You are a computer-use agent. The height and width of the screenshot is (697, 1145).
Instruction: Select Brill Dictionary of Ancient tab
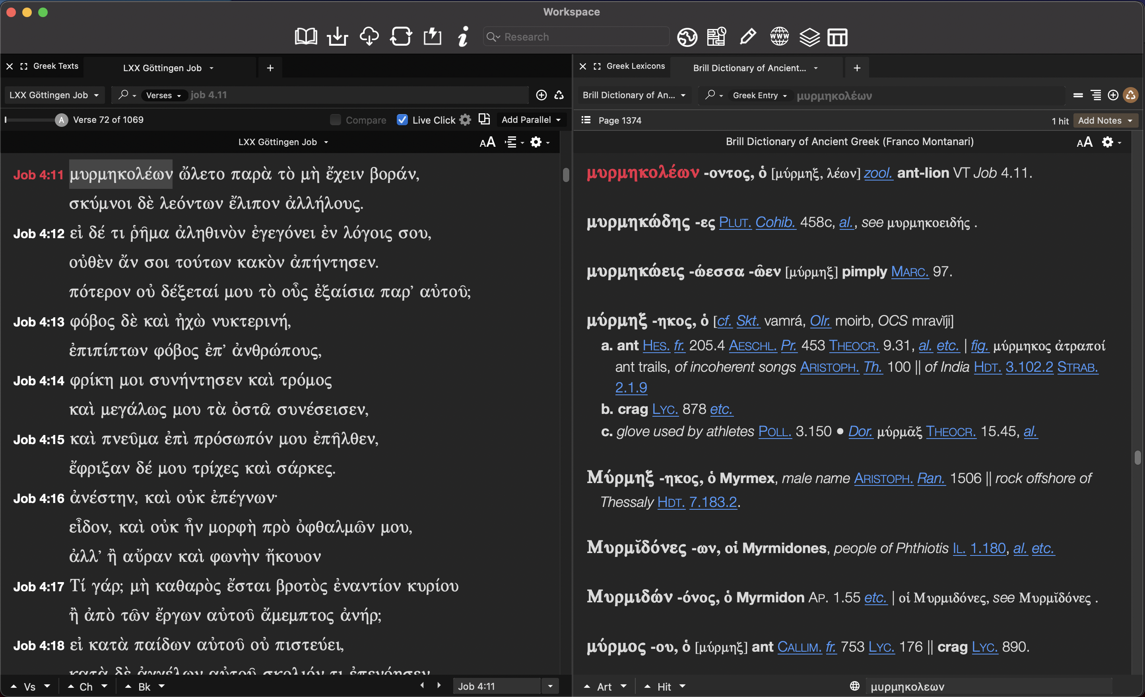[749, 68]
